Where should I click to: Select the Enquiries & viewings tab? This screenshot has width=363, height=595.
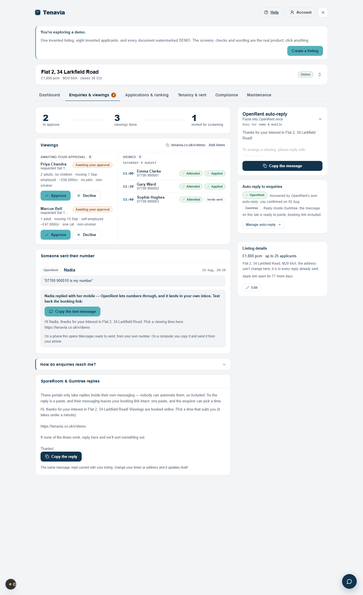click(92, 95)
